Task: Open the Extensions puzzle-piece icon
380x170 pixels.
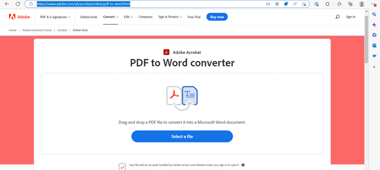Action: pos(328,4)
